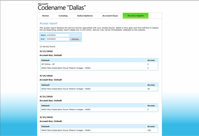Screen dimensions: 199x136
Task: Click the 12 item(s) found text
Action: pyautogui.click(x=48, y=47)
